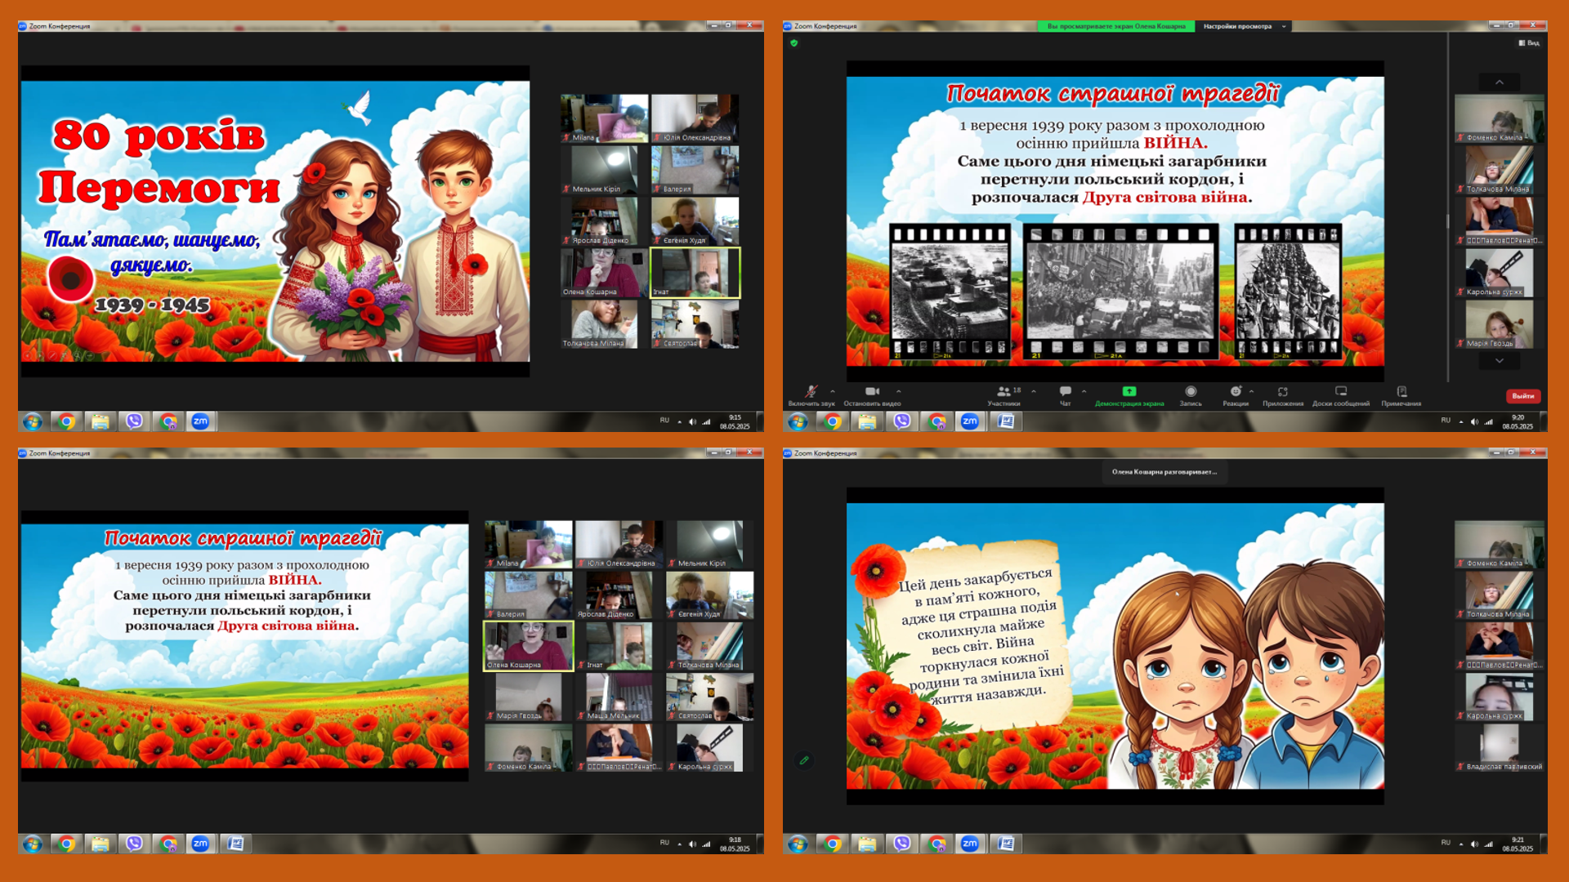
Task: Expand the caret next to Участники
Action: (1034, 391)
